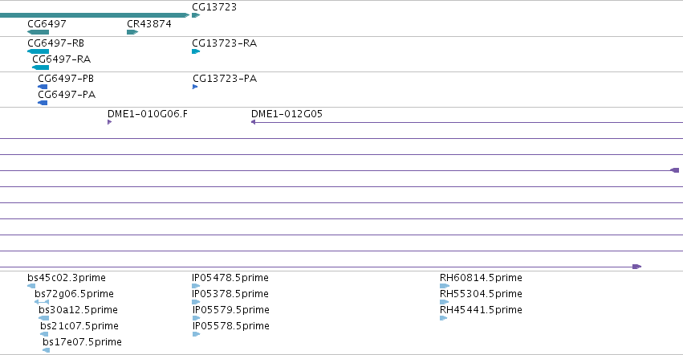The width and height of the screenshot is (683, 355).
Task: Select the CG13723 gene arrow
Action: coord(196,15)
